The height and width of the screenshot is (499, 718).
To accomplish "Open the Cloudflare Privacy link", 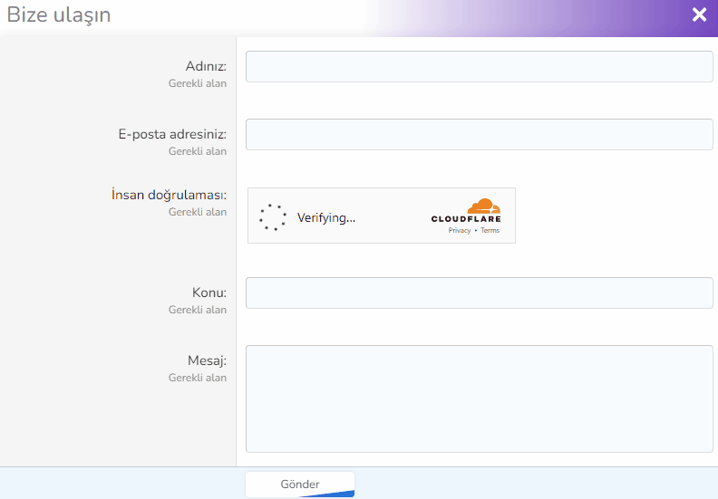I will pos(459,231).
